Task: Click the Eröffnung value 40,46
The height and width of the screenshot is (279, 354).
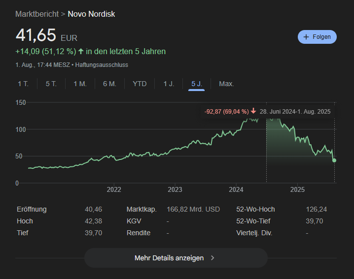Action: pos(94,209)
